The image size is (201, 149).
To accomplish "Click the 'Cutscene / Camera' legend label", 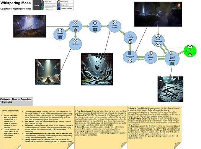I will (66, 8).
